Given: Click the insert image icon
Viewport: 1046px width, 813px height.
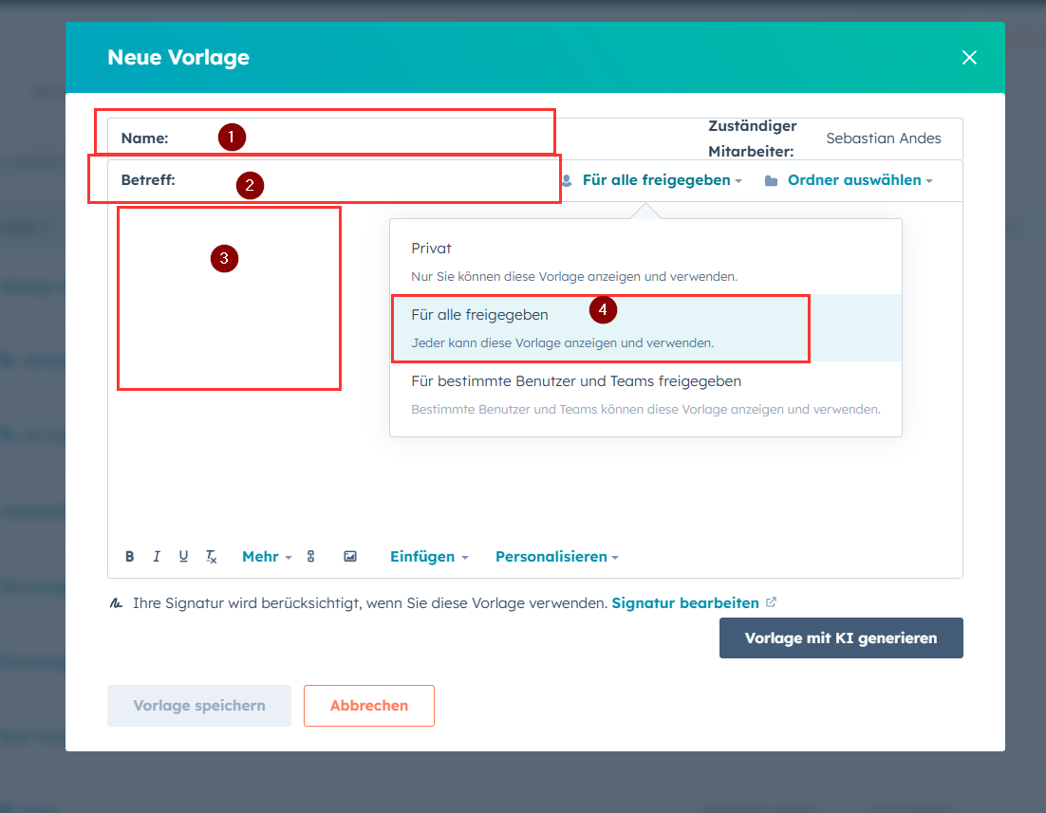Looking at the screenshot, I should (350, 557).
